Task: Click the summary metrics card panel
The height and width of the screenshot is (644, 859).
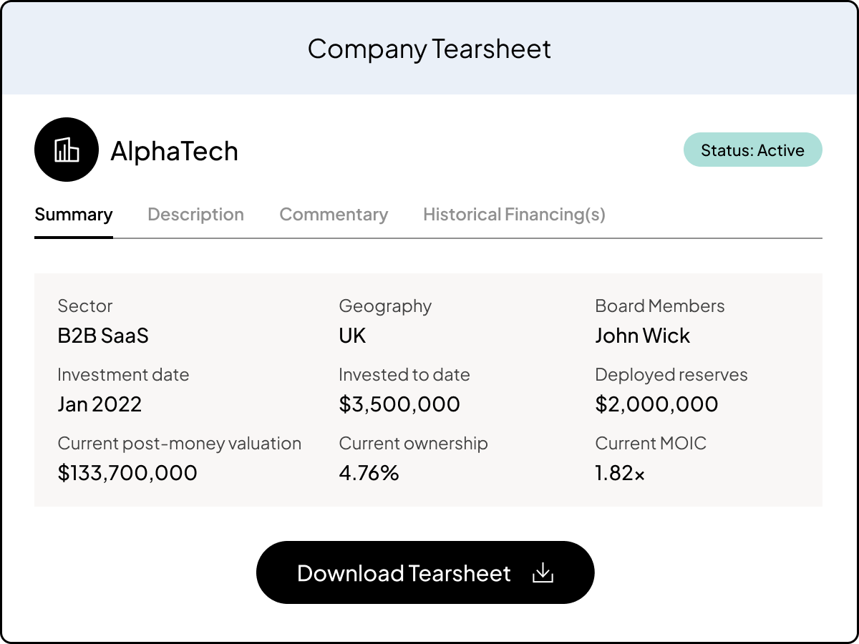Action: pos(429,388)
